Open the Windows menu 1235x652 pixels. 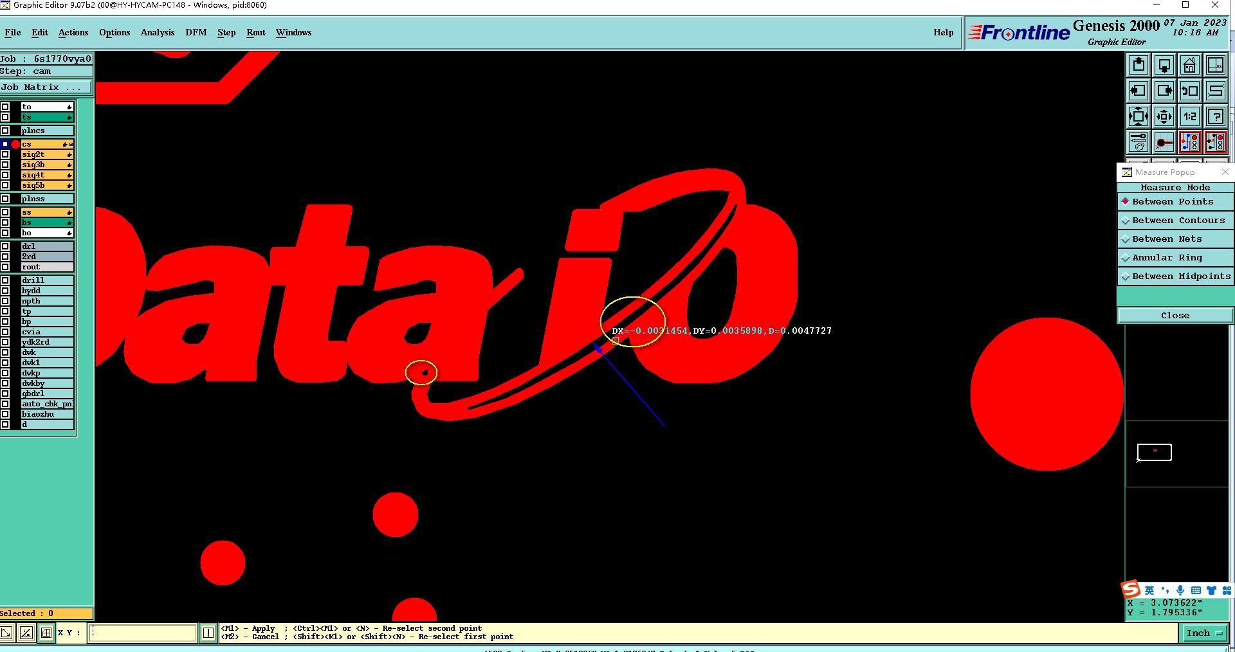click(x=294, y=33)
